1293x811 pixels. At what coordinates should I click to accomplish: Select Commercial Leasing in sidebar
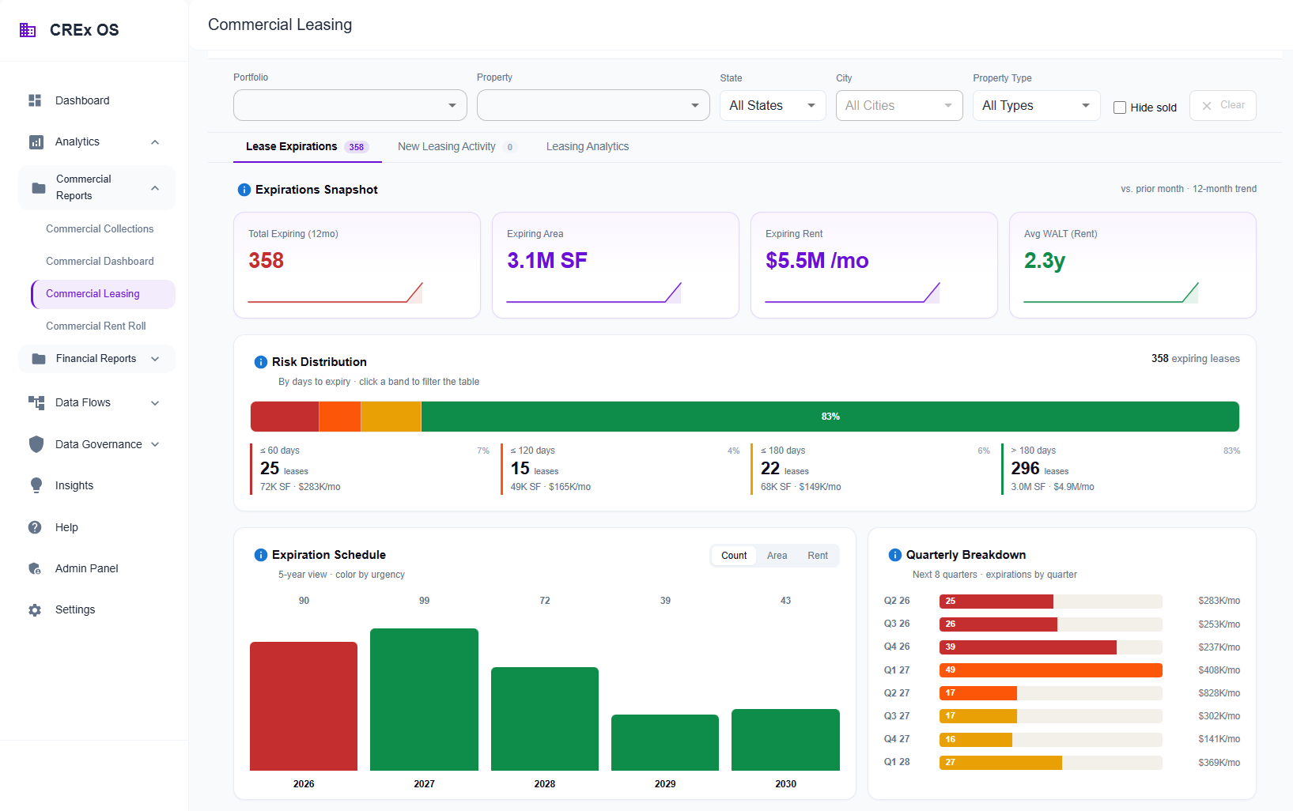103,294
